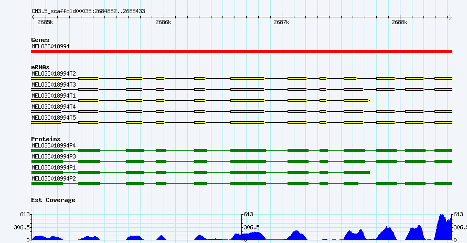Click the MELO3C018994T2 transcript label
The width and height of the screenshot is (467, 243).
point(54,73)
